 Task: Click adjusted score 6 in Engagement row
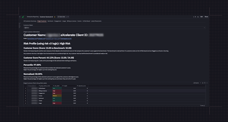click(x=87, y=93)
